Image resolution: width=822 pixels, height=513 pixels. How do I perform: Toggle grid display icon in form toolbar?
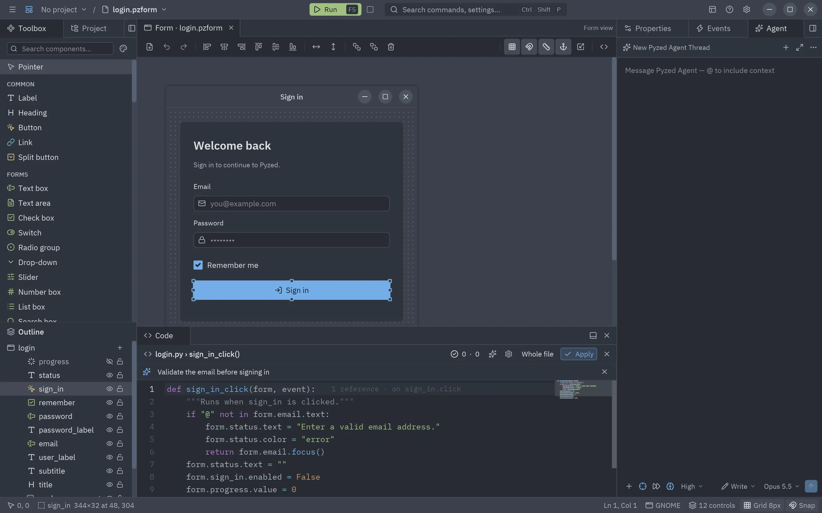(512, 47)
